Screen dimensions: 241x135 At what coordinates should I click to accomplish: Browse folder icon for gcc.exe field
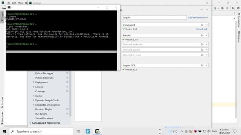[202, 49]
